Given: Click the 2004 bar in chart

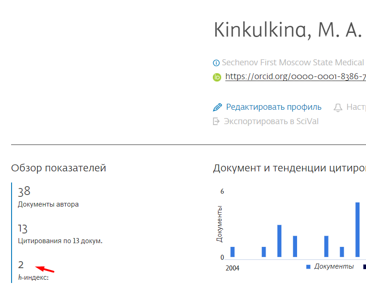Looking at the screenshot, I should (x=232, y=252).
